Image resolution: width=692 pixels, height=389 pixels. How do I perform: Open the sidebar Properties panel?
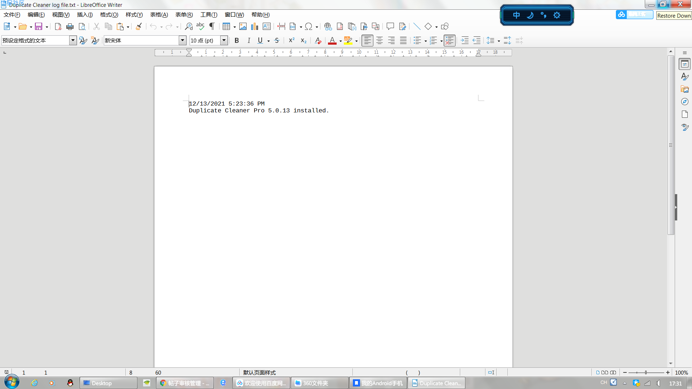point(685,64)
